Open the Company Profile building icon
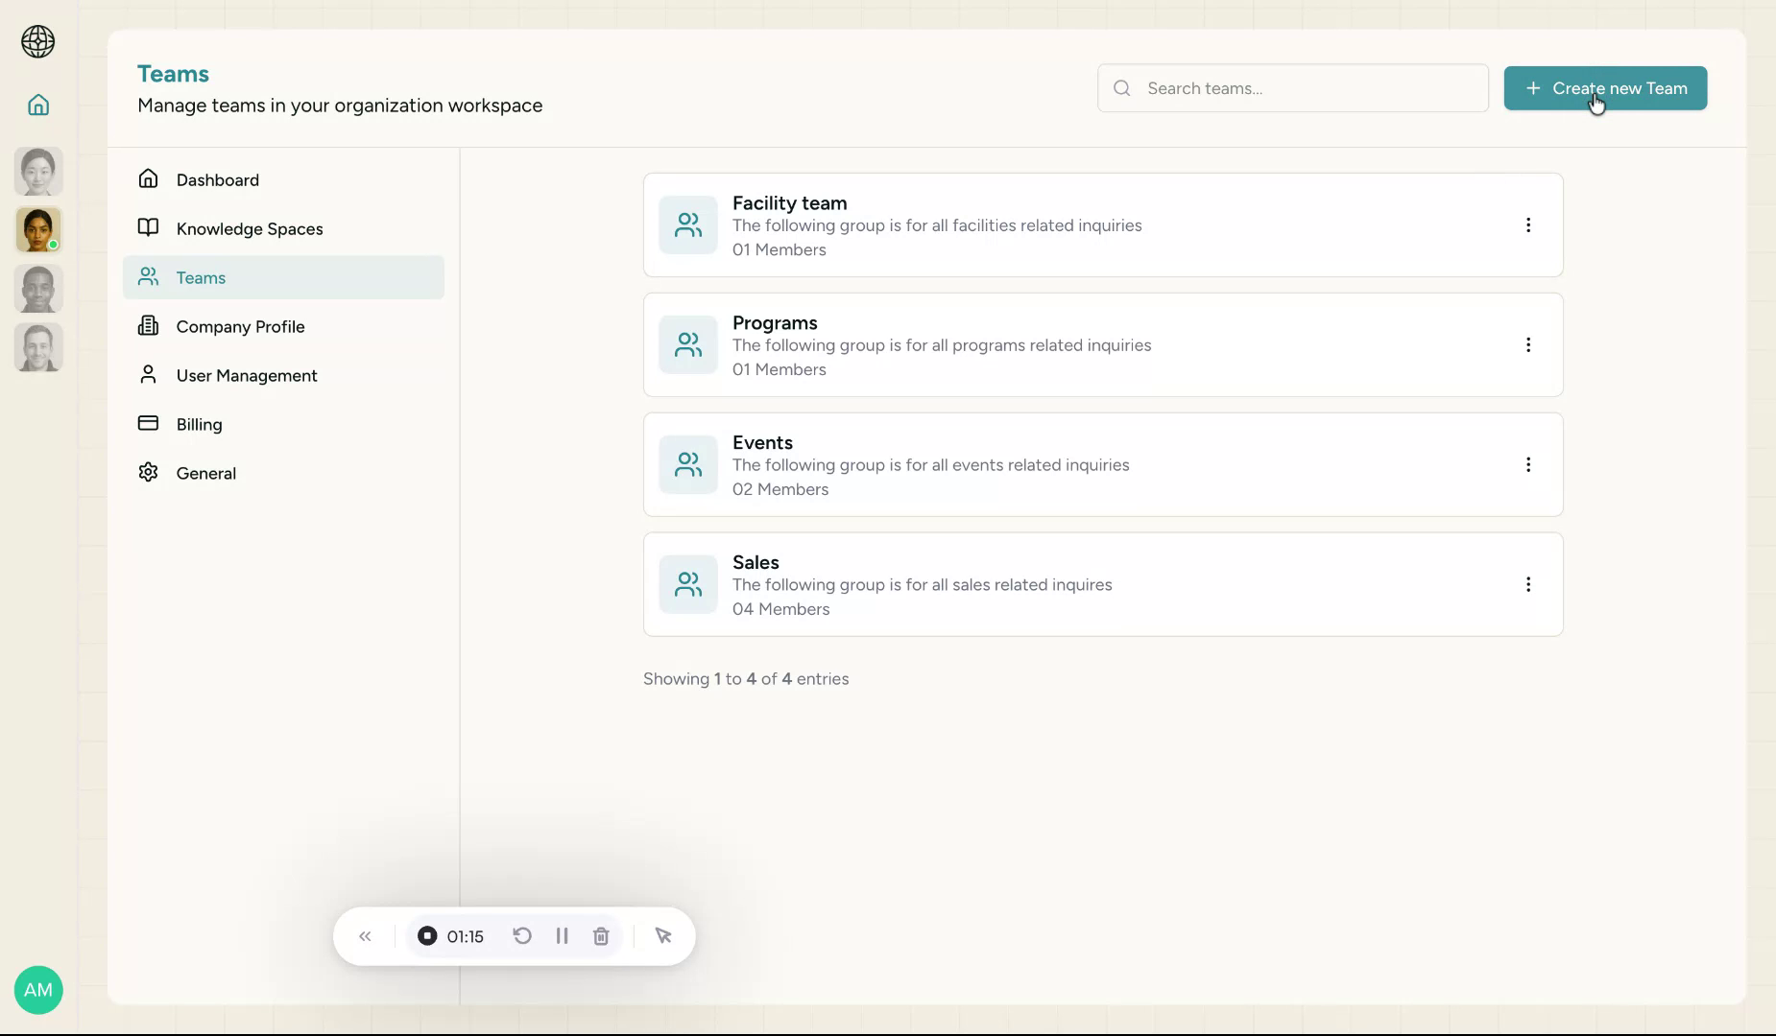This screenshot has width=1776, height=1036. tap(149, 326)
